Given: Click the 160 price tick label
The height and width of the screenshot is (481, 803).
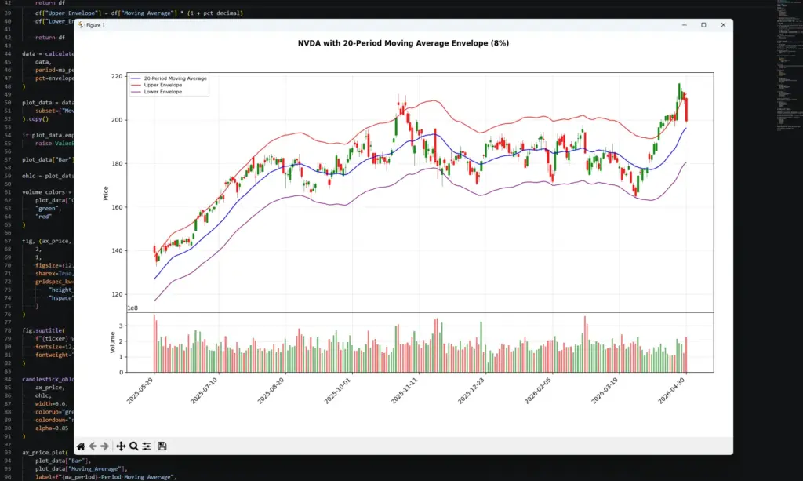Looking at the screenshot, I should [117, 207].
